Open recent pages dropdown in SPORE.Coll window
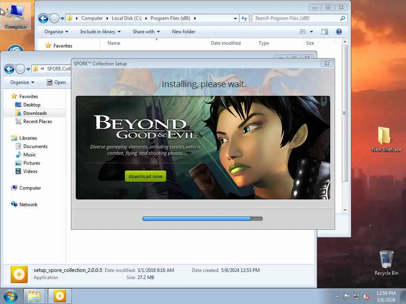 [x=28, y=69]
